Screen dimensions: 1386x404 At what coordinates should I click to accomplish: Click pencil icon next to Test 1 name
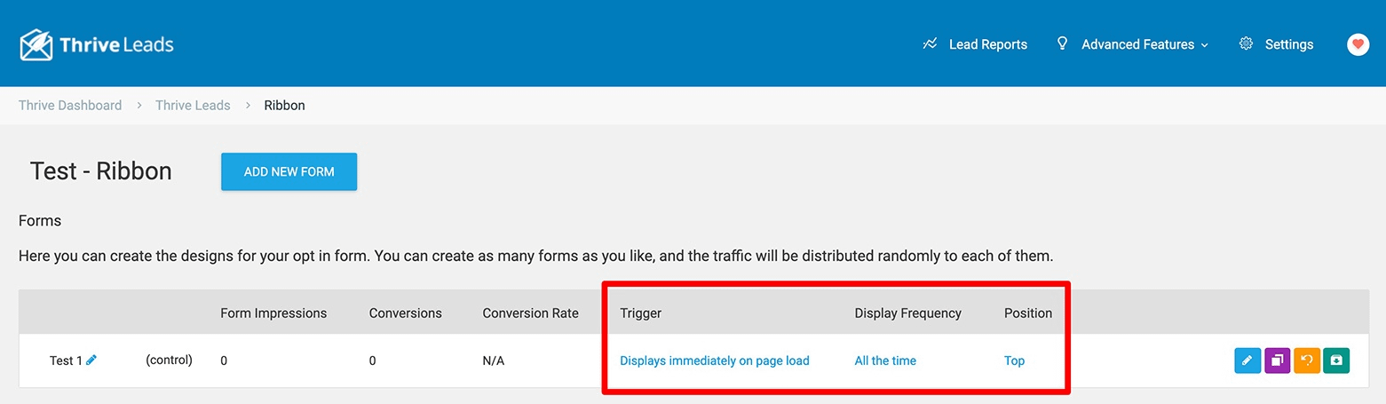point(91,360)
